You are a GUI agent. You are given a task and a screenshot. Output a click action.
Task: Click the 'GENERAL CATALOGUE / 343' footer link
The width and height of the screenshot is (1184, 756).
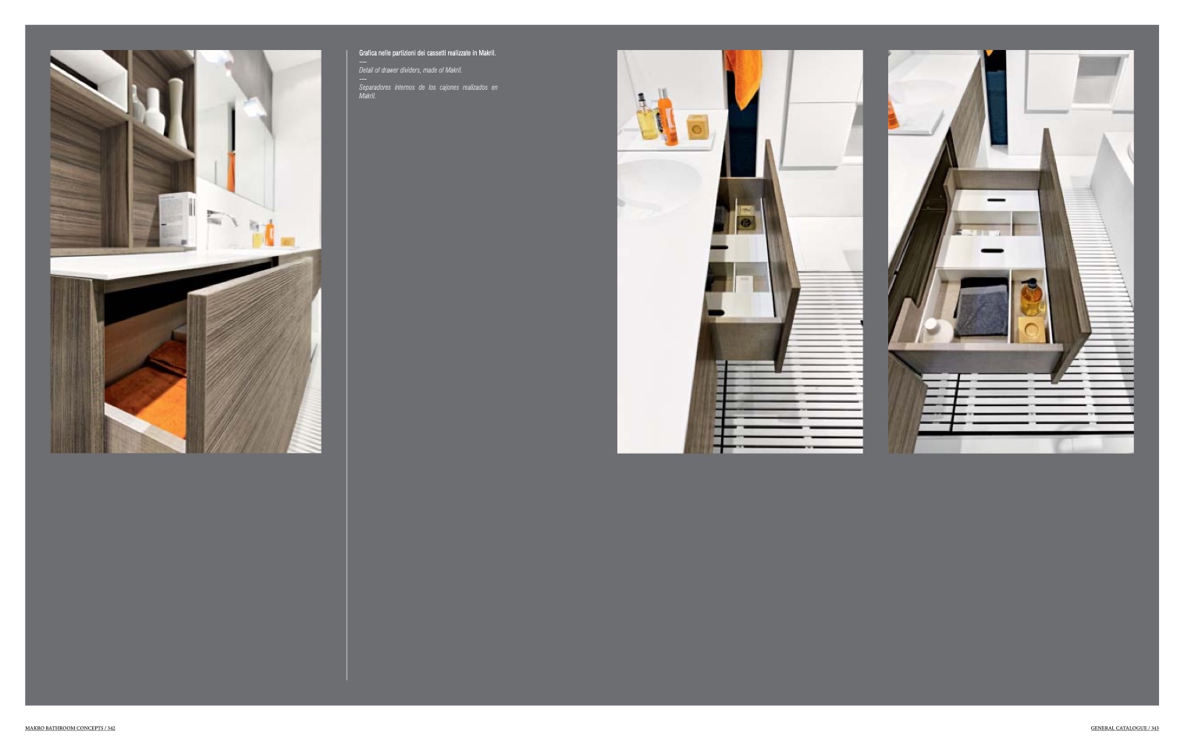pyautogui.click(x=1124, y=728)
